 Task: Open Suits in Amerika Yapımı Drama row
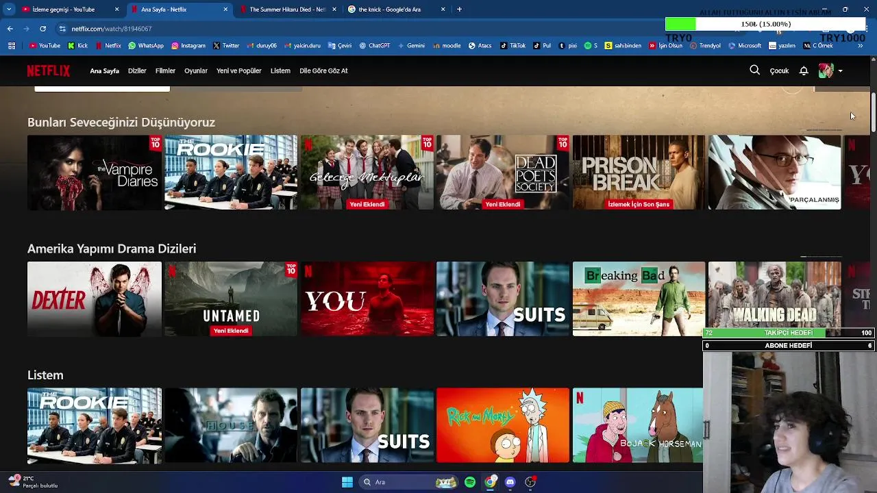pyautogui.click(x=503, y=299)
